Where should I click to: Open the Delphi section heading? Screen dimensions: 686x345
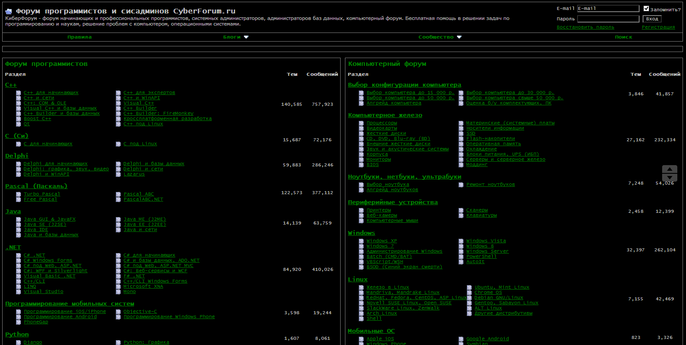tap(16, 156)
